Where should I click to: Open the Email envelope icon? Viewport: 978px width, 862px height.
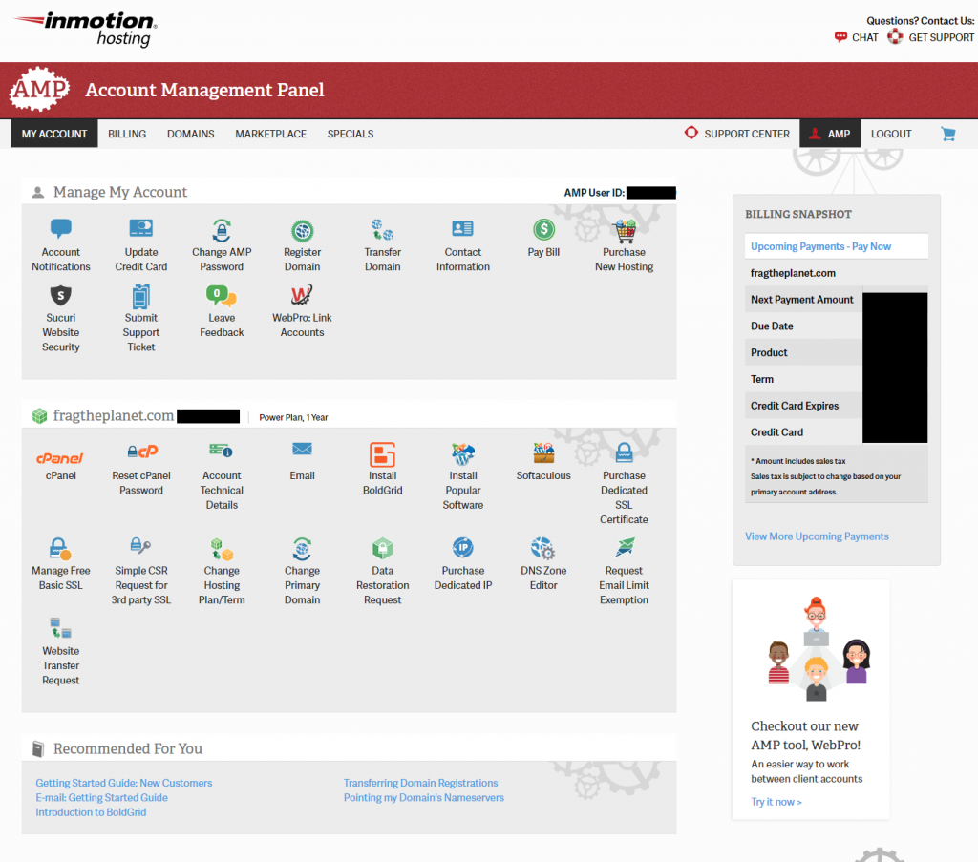coord(302,449)
